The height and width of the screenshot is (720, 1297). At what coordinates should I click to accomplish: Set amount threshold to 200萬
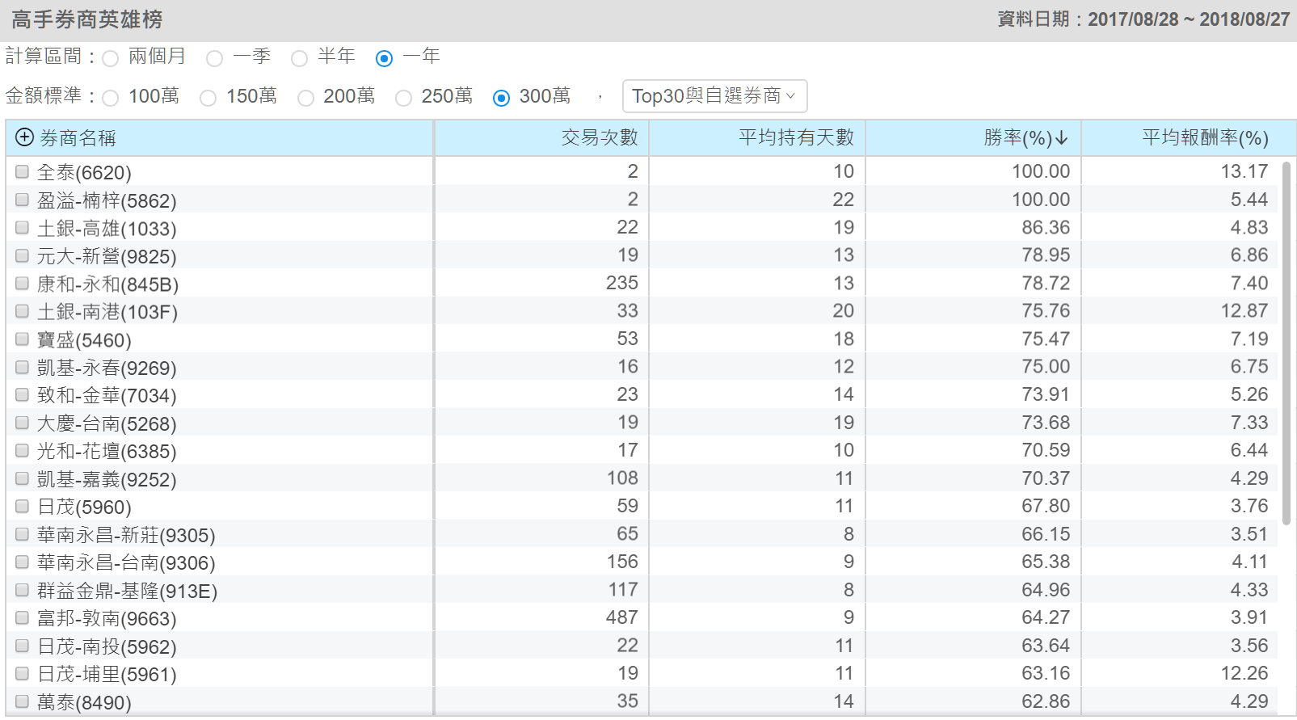[x=305, y=98]
